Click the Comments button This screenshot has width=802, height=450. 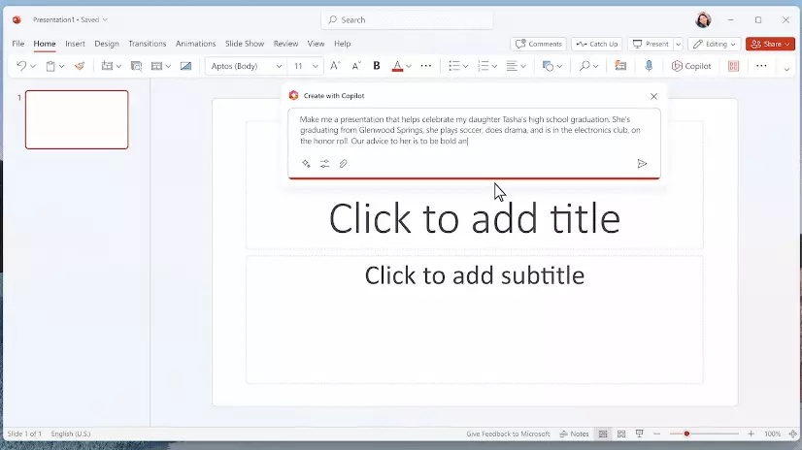tap(539, 44)
